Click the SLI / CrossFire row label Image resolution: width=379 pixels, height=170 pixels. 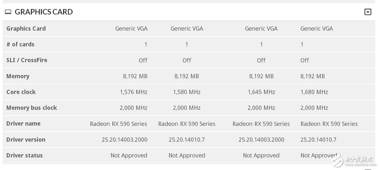click(x=27, y=60)
